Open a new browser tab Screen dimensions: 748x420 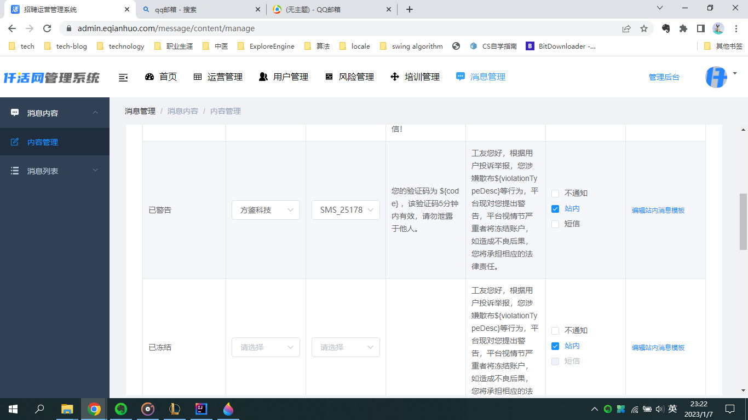(x=409, y=9)
